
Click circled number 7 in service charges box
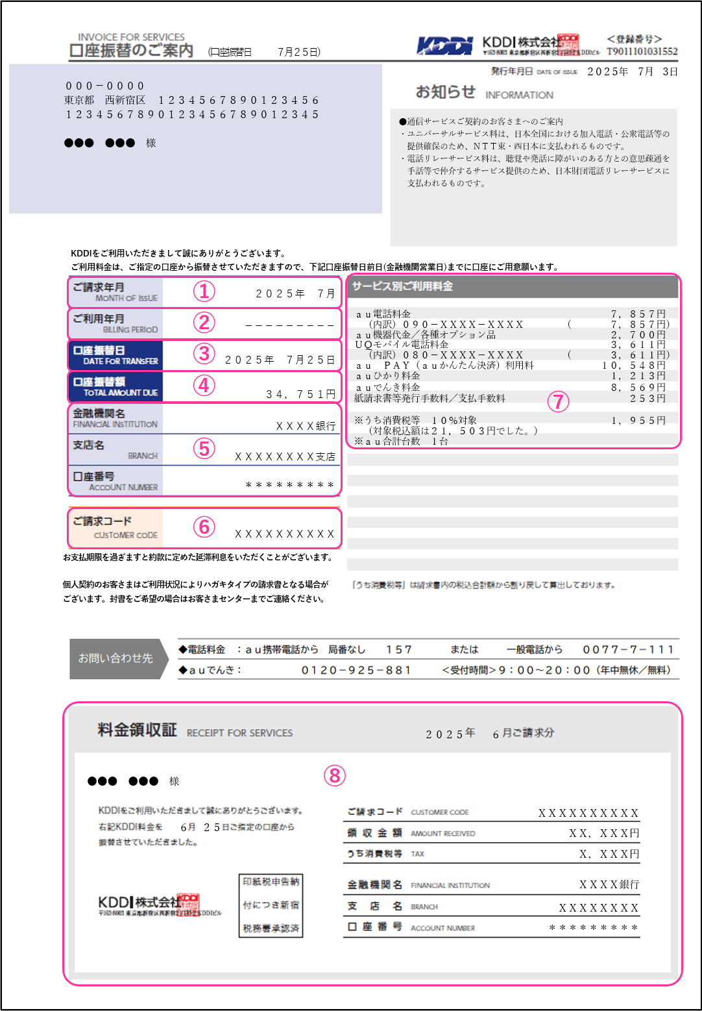[x=557, y=401]
